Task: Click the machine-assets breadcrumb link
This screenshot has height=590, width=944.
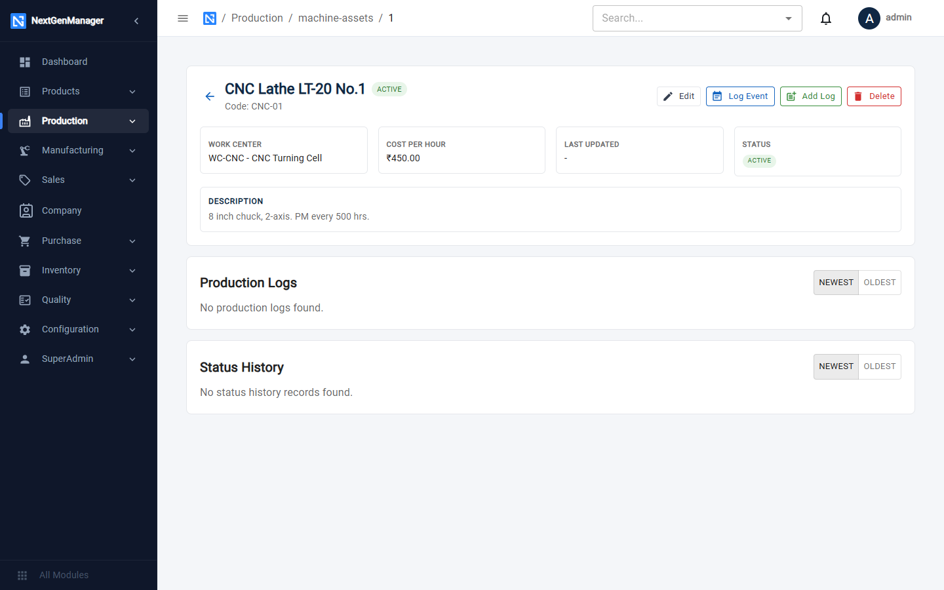Action: click(336, 18)
